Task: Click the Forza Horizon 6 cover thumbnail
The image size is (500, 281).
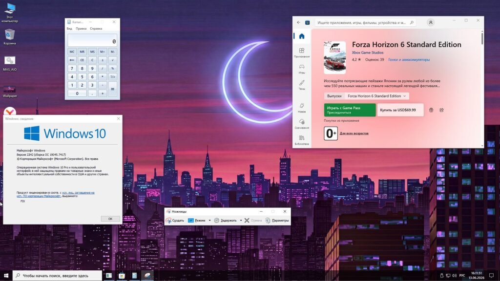Action: (334, 57)
